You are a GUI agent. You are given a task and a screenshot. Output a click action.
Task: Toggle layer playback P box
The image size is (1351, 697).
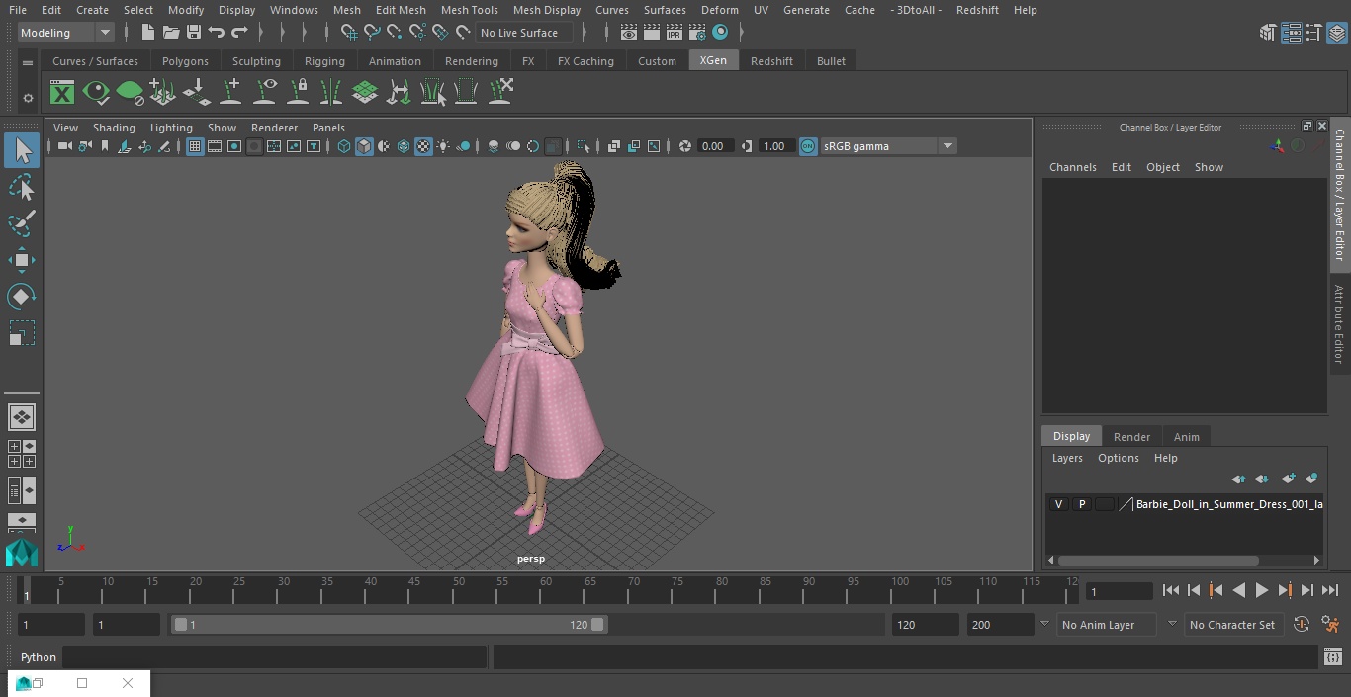pyautogui.click(x=1081, y=504)
